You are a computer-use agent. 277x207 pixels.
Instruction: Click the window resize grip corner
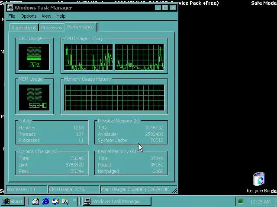coord(174,190)
